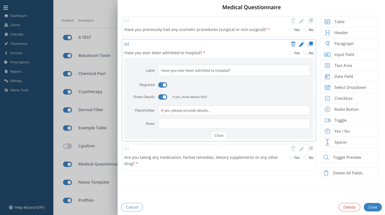Select Yes for the hospital admission question
The image size is (385, 215).
[x=291, y=53]
